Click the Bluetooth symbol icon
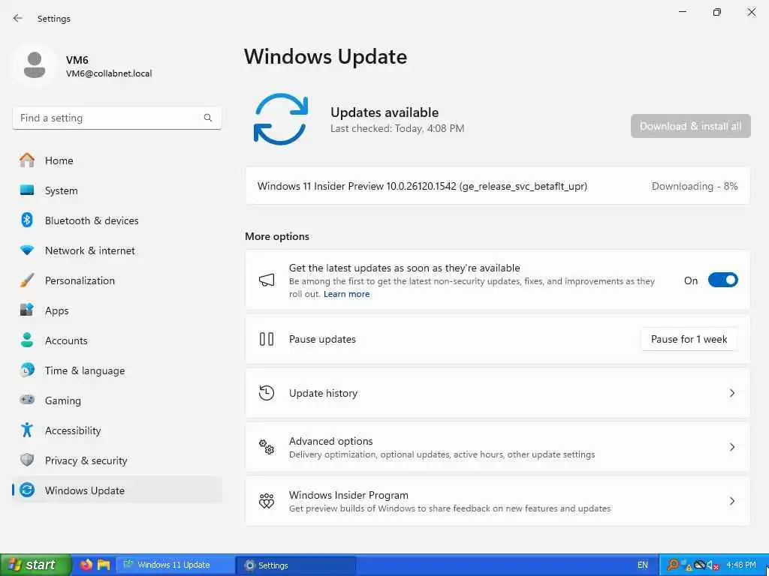The height and width of the screenshot is (576, 769). tap(27, 220)
